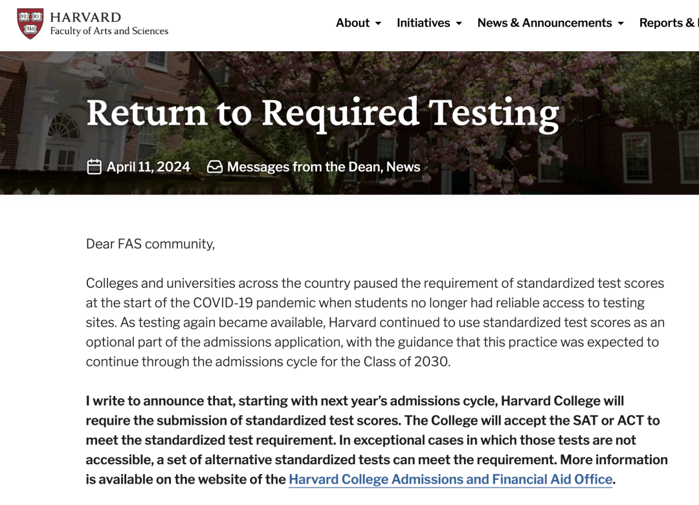Click the Messages from the Dean category
Image resolution: width=699 pixels, height=505 pixels.
point(305,167)
